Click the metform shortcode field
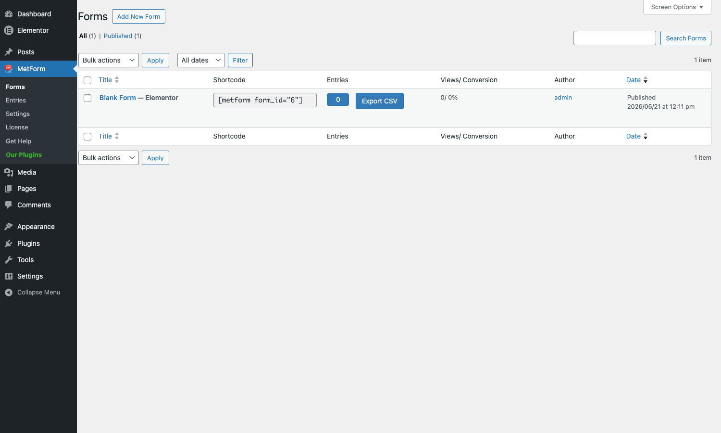This screenshot has width=721, height=433. coord(265,100)
